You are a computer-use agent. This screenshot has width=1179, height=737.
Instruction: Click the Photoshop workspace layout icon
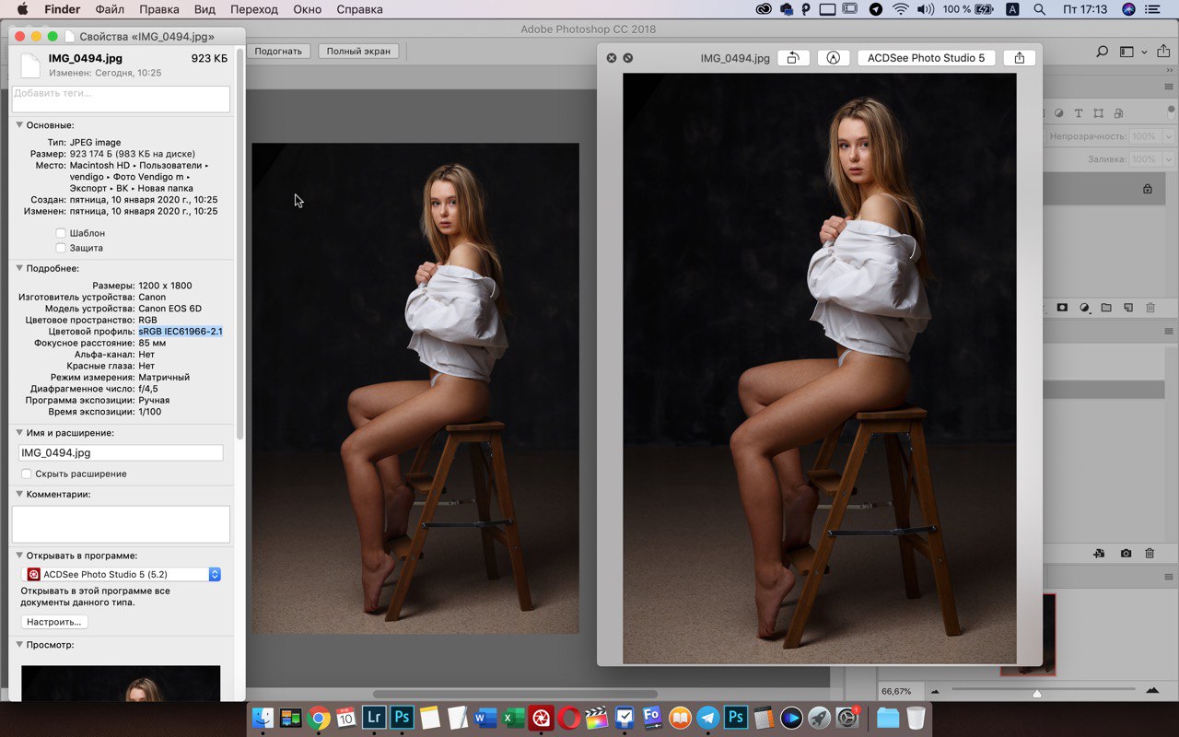tap(1126, 52)
